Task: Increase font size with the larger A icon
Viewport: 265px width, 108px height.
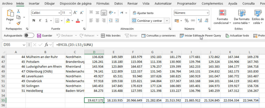Action: click(x=75, y=13)
